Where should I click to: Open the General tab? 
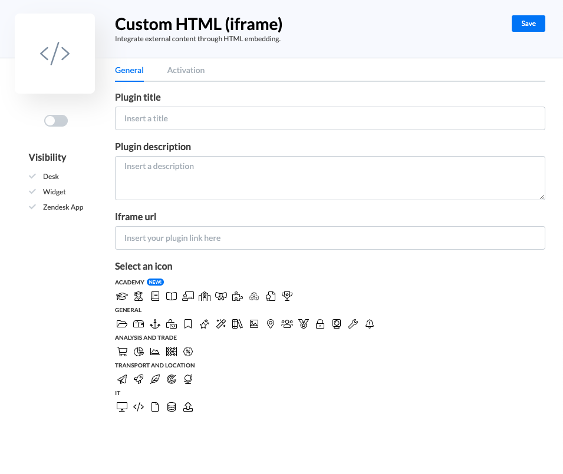tap(129, 70)
